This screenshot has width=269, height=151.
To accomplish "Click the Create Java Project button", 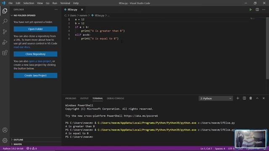I will [35, 75].
